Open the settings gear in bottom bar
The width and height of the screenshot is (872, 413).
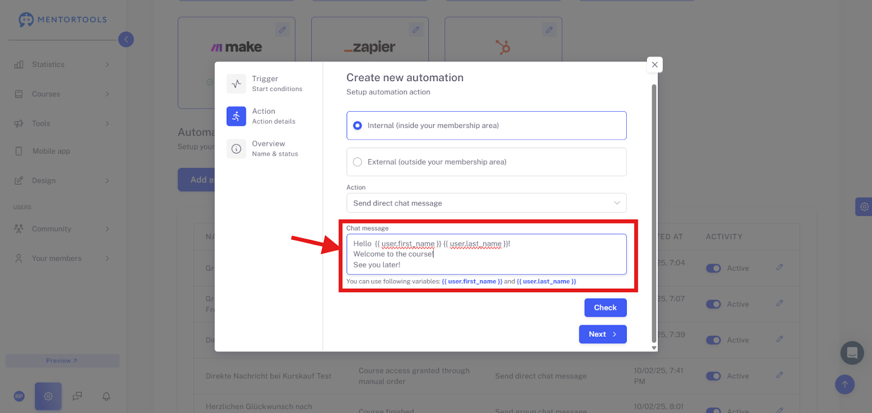48,396
